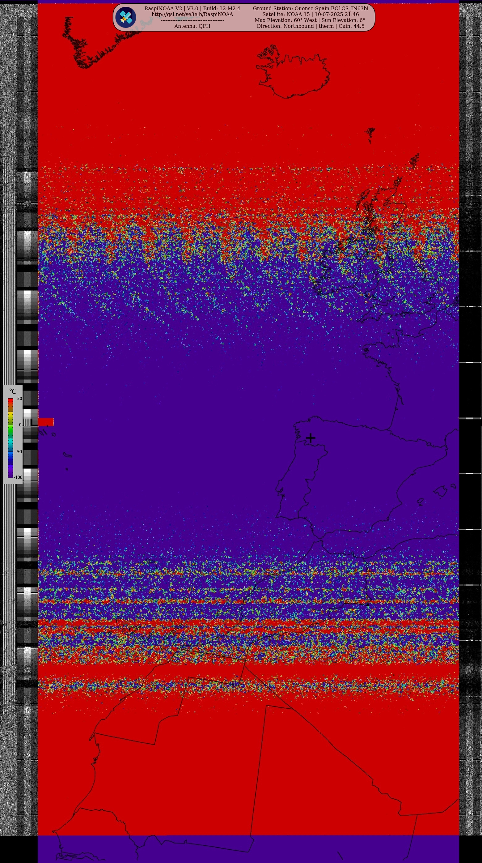Viewport: 482px width, 863px height.
Task: Click the 50 value on the temperature legend
Action: click(19, 399)
